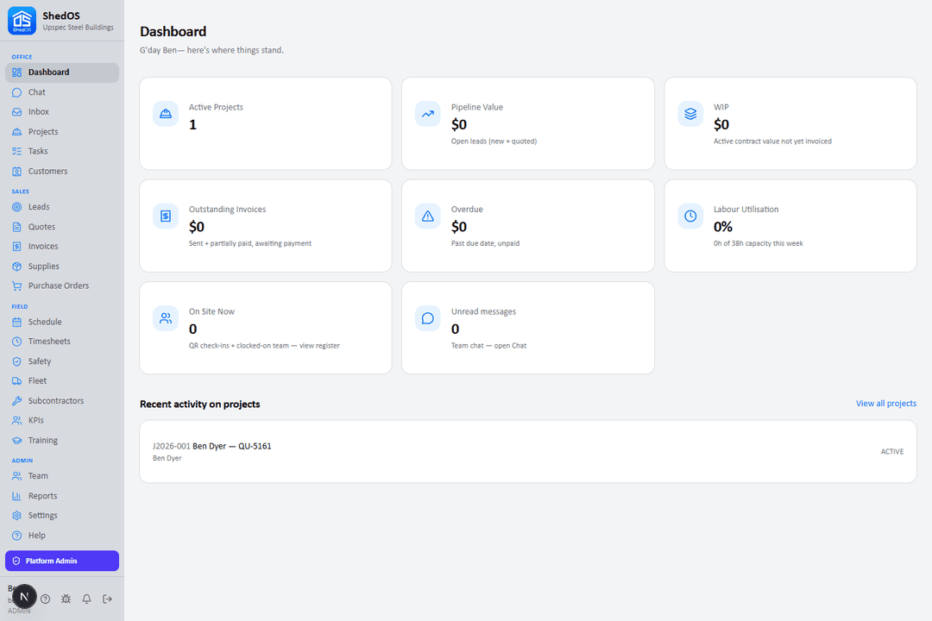932x621 pixels.
Task: Open the Chat sidebar icon
Action: [16, 92]
